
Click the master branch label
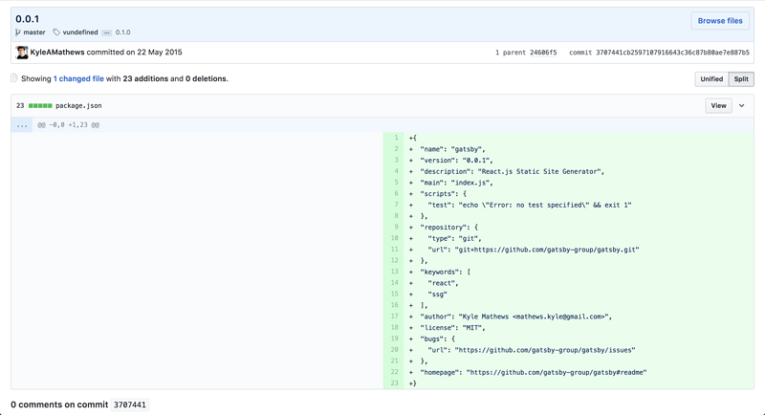click(34, 33)
